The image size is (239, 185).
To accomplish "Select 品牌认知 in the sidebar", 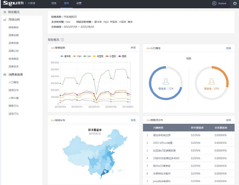I will (13, 51).
